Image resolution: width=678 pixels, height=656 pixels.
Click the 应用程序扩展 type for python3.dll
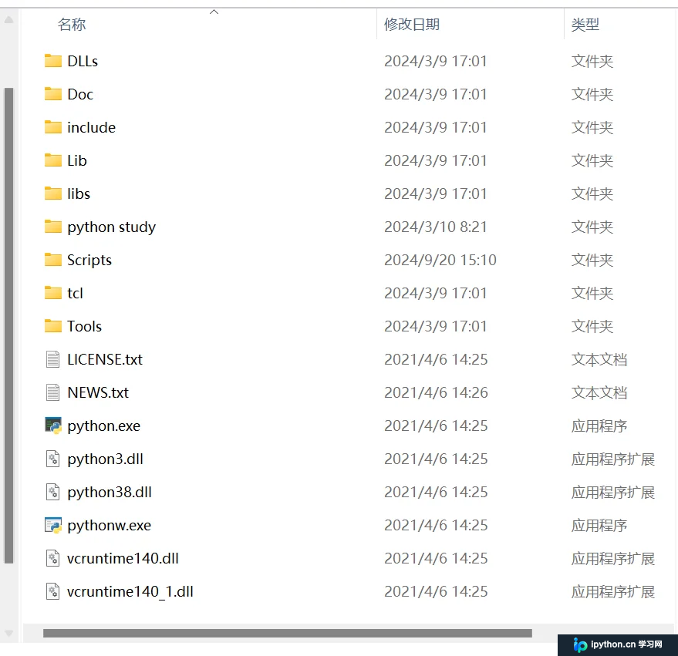(612, 459)
